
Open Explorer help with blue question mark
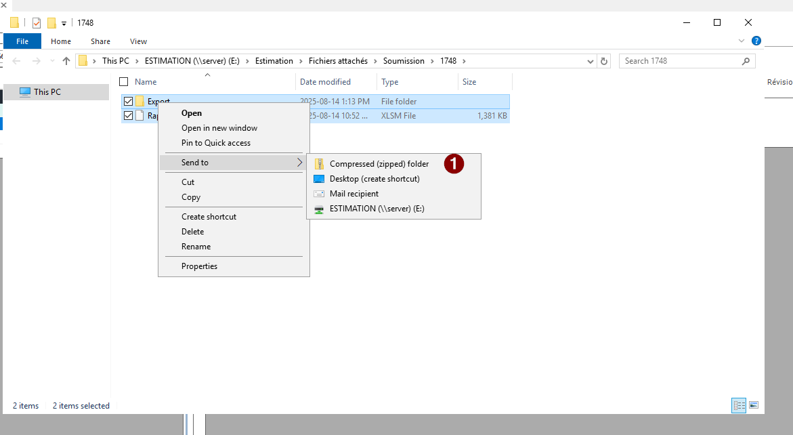(756, 41)
